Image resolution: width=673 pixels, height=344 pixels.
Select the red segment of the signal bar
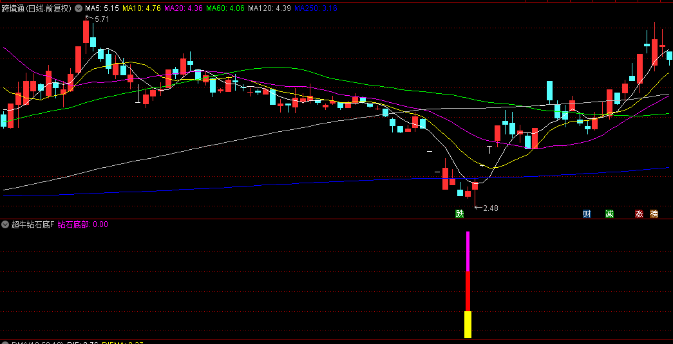[468, 291]
